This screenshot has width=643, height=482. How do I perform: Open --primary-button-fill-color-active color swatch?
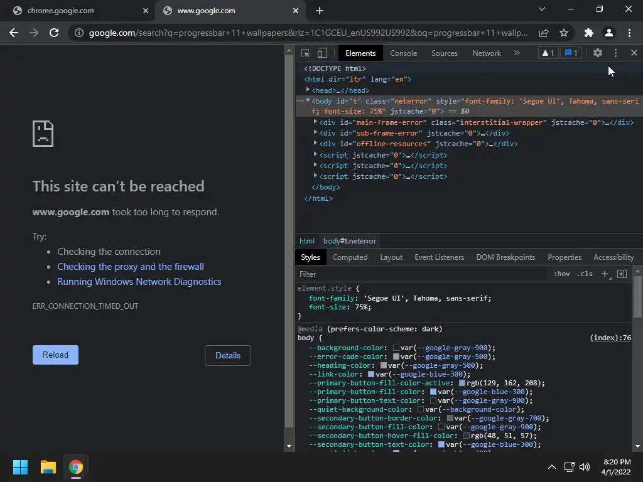click(462, 383)
